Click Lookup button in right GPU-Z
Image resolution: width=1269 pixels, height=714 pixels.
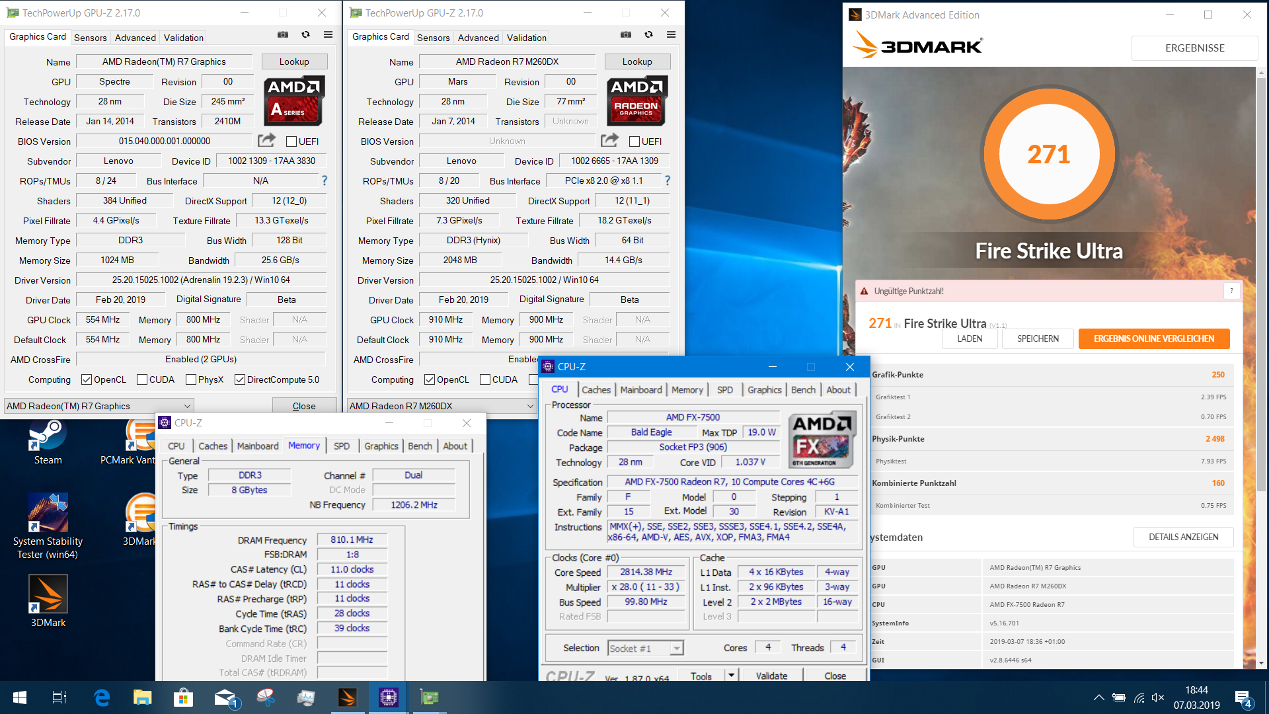tap(637, 61)
